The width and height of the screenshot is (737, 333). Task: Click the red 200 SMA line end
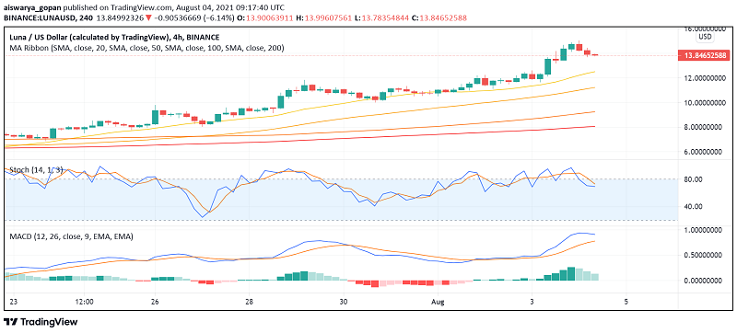(x=594, y=126)
